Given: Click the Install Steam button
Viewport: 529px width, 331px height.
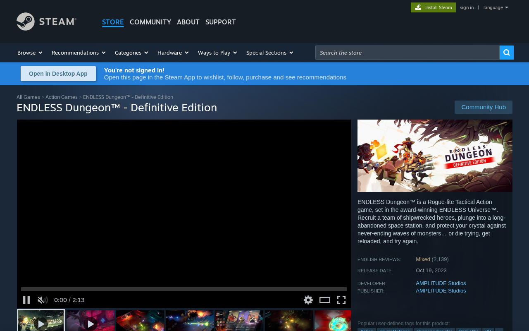Looking at the screenshot, I should pyautogui.click(x=433, y=7).
